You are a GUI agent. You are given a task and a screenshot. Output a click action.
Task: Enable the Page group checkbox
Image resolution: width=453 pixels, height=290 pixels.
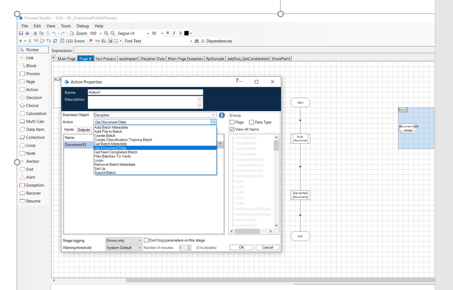click(232, 122)
